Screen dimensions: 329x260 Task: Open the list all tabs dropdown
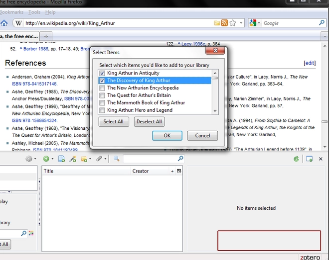coord(325,36)
